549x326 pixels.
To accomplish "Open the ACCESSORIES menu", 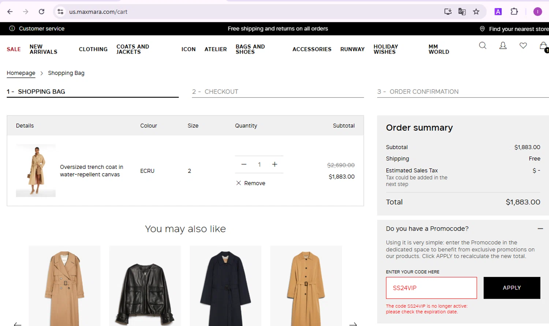I will pos(312,49).
